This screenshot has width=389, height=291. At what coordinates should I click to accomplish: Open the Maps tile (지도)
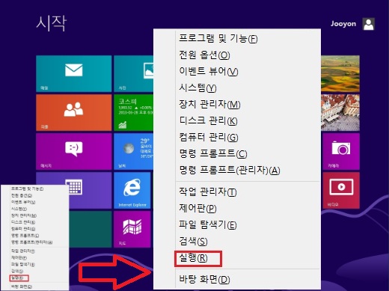[x=132, y=229]
